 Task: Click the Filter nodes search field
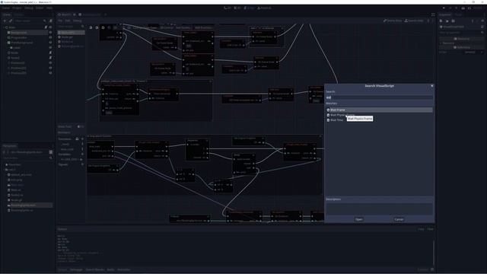click(30, 21)
